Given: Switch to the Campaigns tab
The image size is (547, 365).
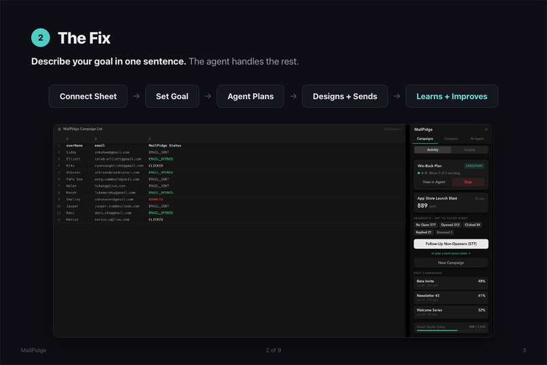Looking at the screenshot, I should [x=425, y=139].
